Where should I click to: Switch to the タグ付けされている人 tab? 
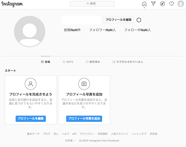point(128,62)
